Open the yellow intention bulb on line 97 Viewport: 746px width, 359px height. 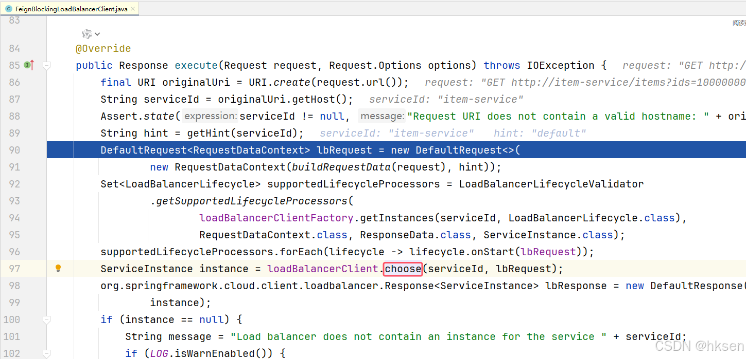tap(58, 268)
